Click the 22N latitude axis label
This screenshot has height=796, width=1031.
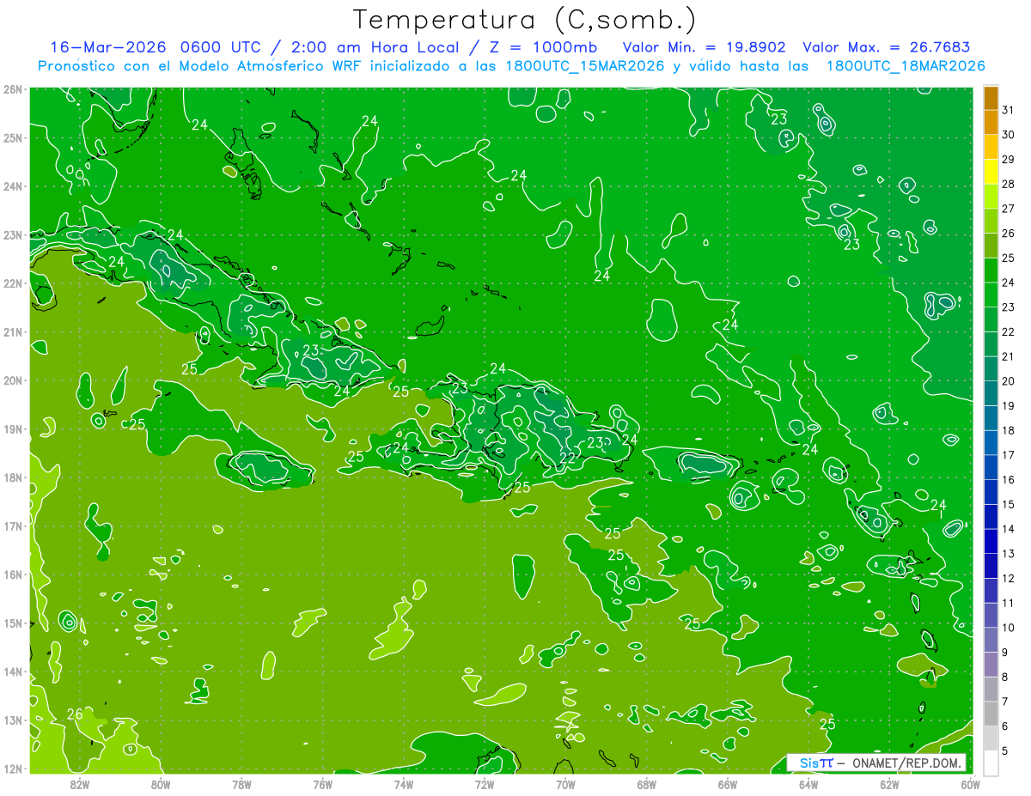(14, 283)
